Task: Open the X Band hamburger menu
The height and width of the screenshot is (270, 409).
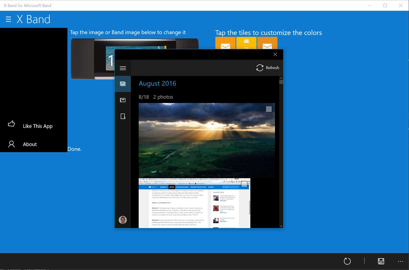Action: click(8, 19)
